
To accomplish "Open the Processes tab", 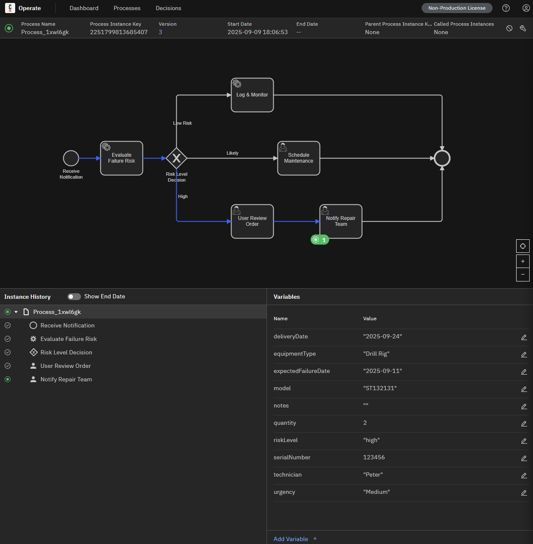I will pos(127,8).
